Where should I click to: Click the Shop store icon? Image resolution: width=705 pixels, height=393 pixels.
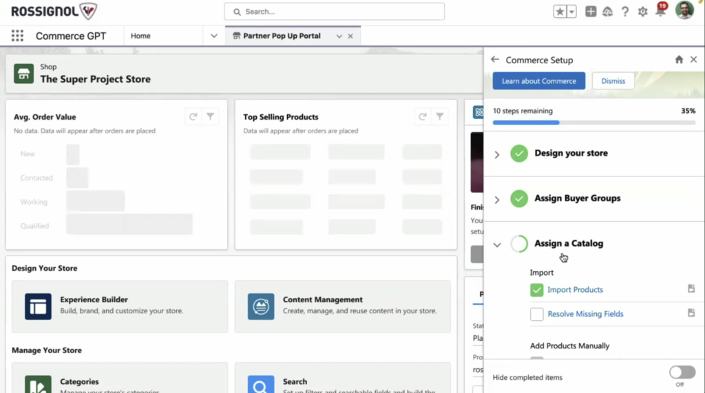pos(23,74)
